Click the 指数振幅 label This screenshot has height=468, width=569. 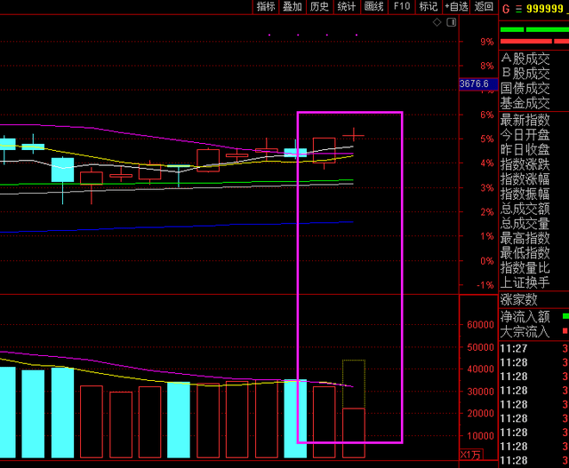click(x=525, y=194)
